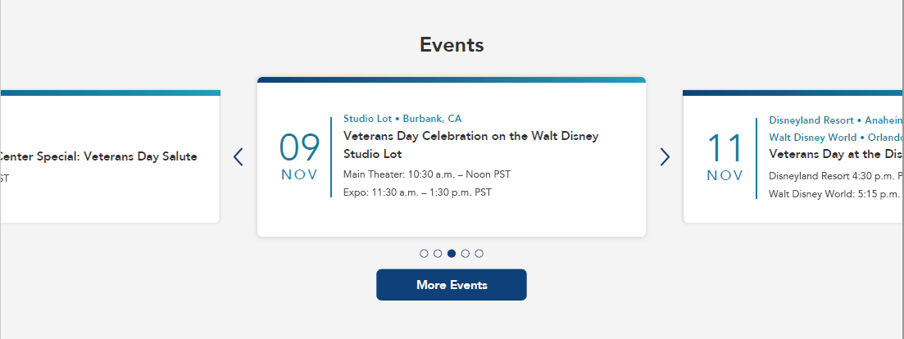This screenshot has height=339, width=904.
Task: Click the 09 NOV date block
Action: [x=299, y=156]
